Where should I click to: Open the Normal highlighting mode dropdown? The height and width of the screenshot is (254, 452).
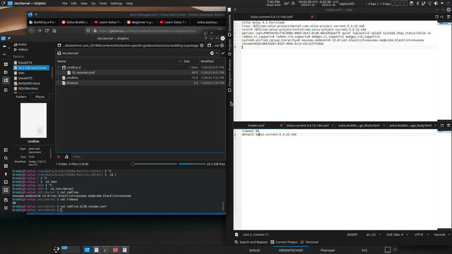pyautogui.click(x=442, y=235)
